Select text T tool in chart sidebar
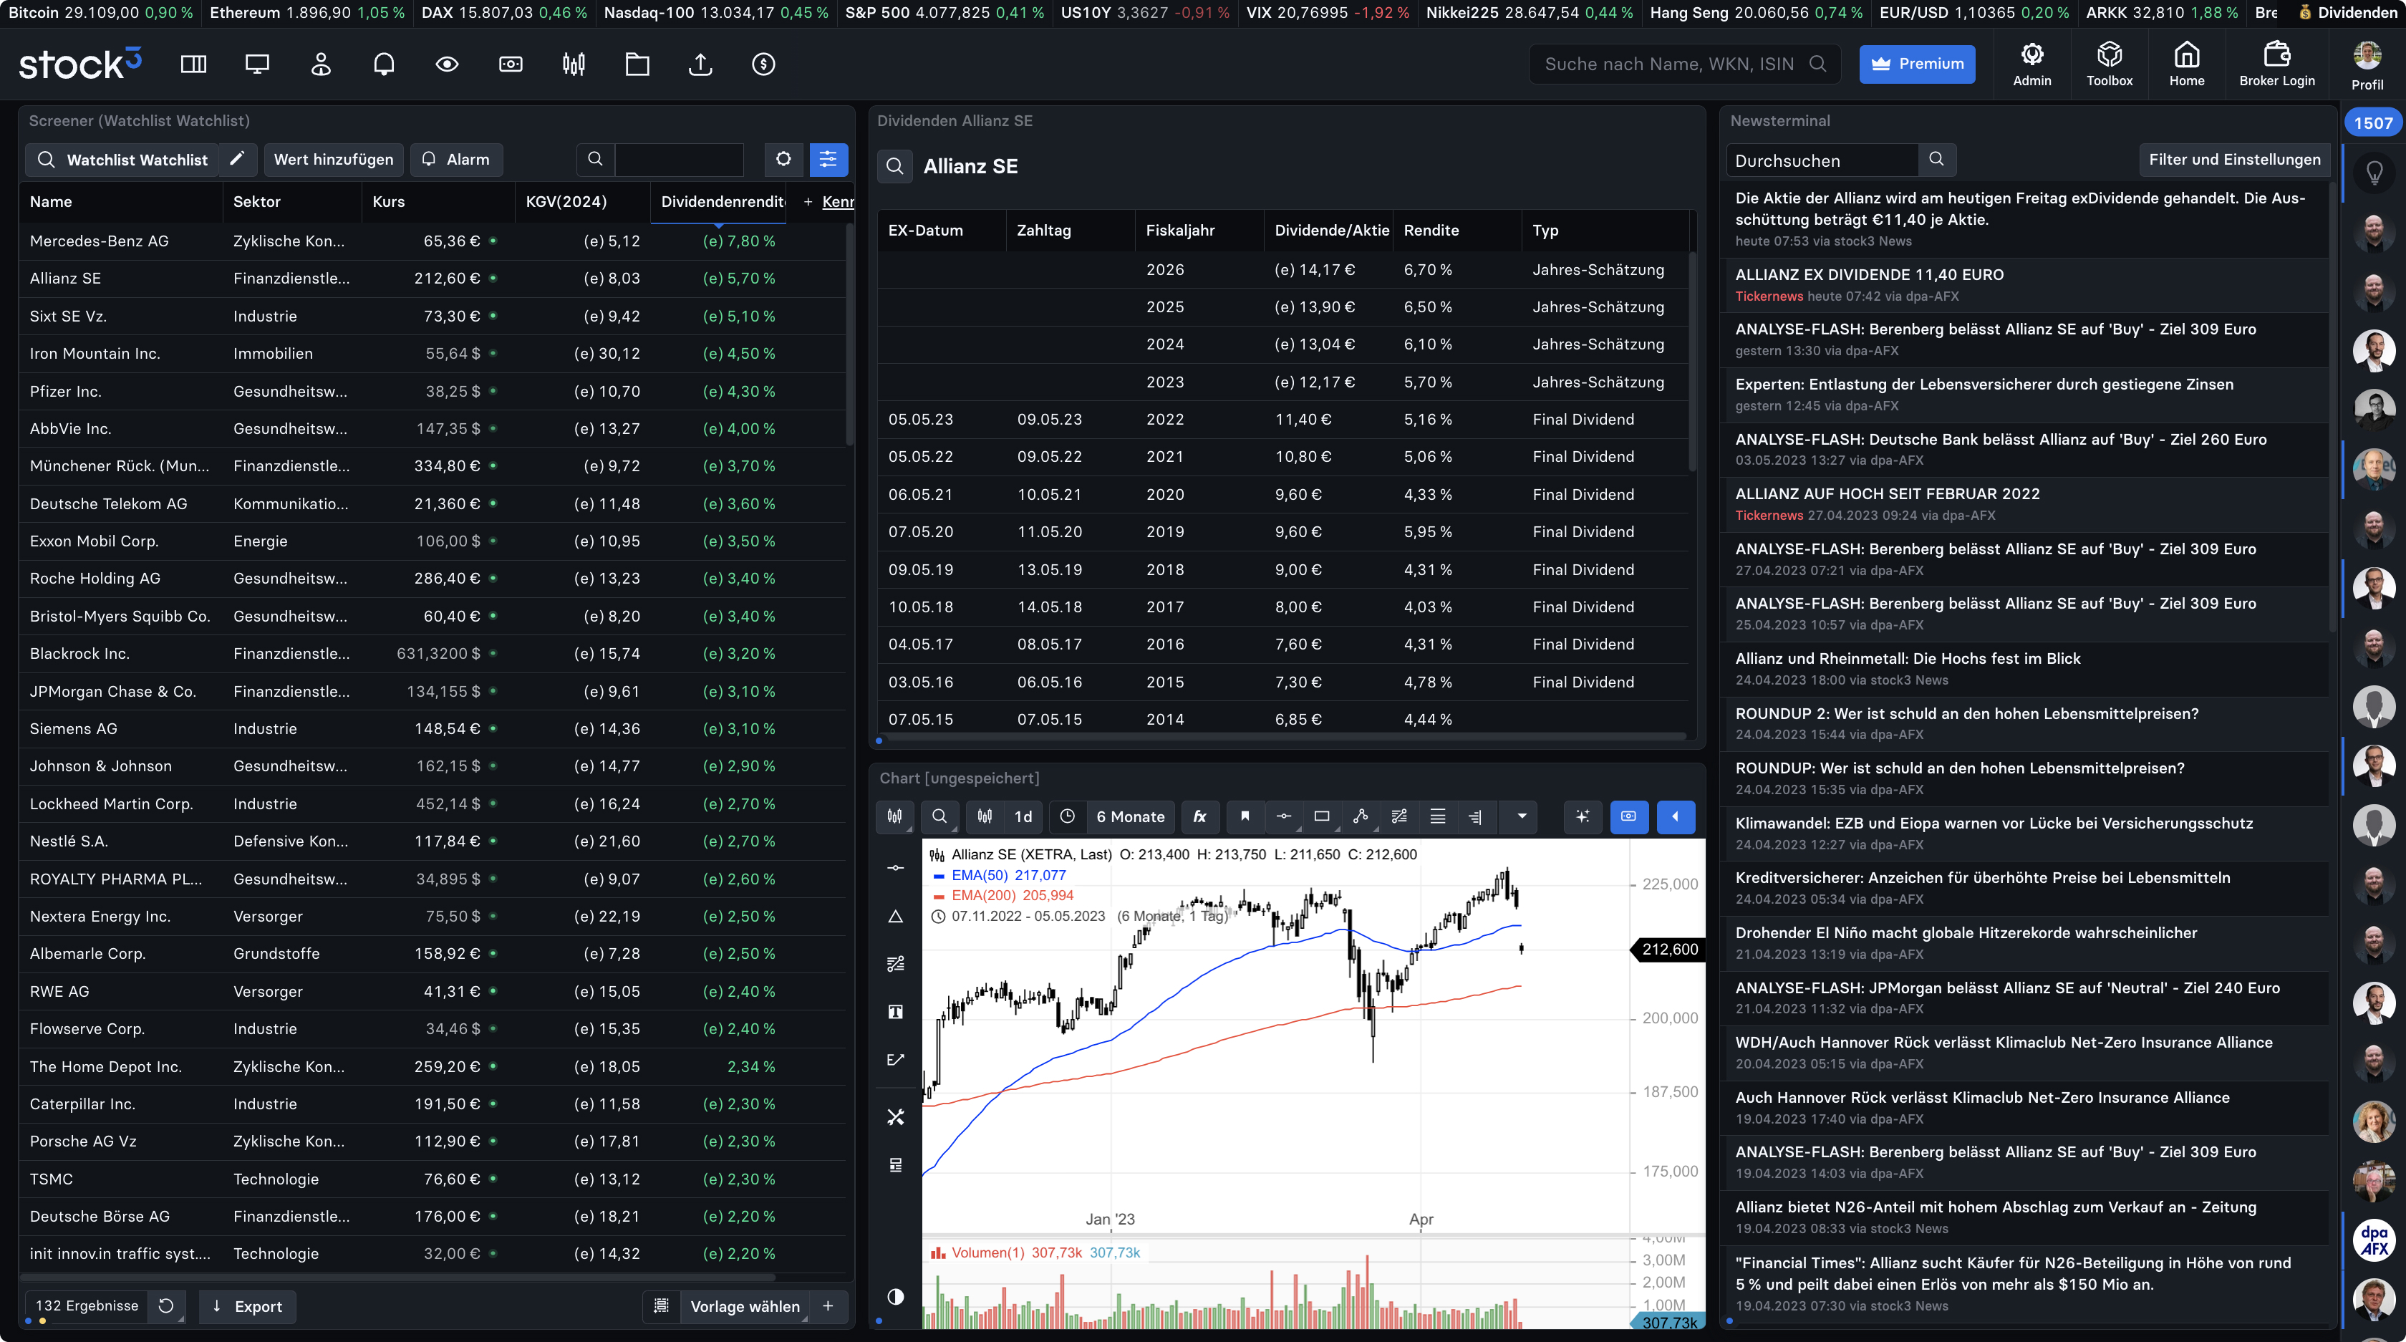 pos(896,1013)
